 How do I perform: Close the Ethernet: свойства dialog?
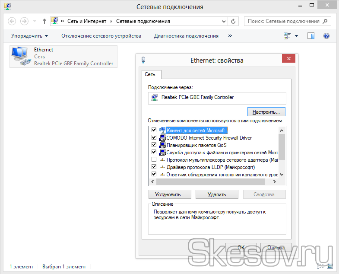coord(288,58)
